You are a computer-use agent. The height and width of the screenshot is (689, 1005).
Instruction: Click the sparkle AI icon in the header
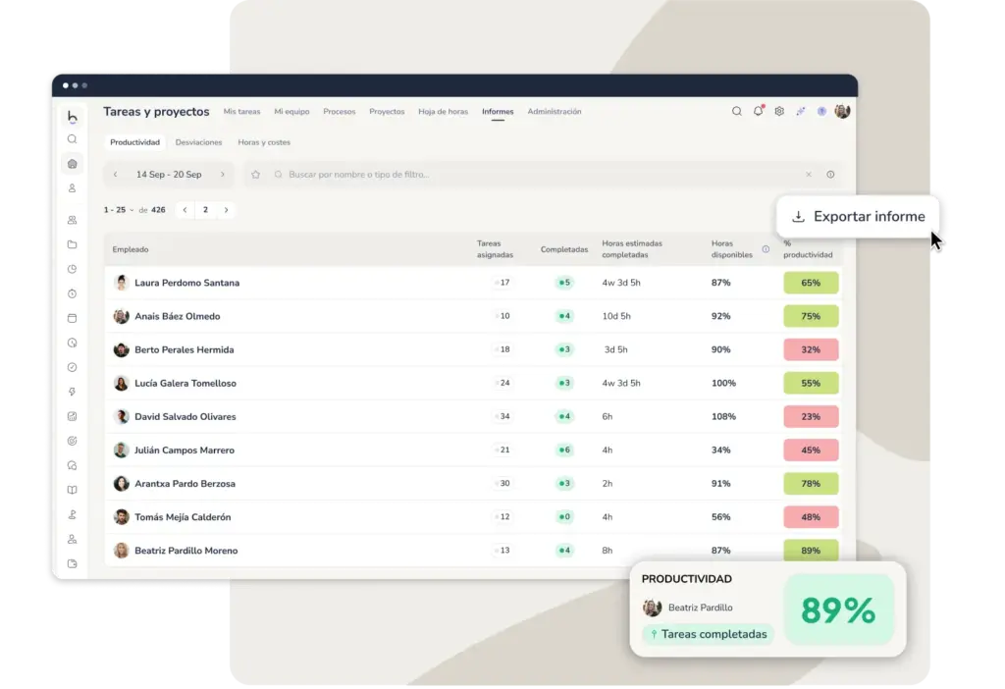(801, 112)
